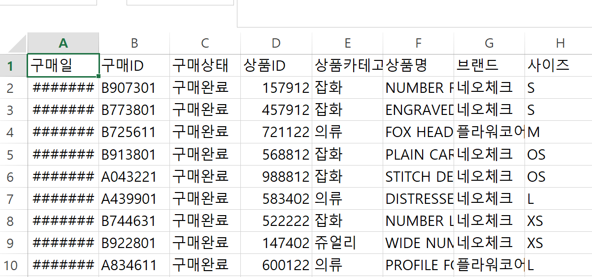592x277 pixels.
Task: Select column B header
Action: (134, 43)
